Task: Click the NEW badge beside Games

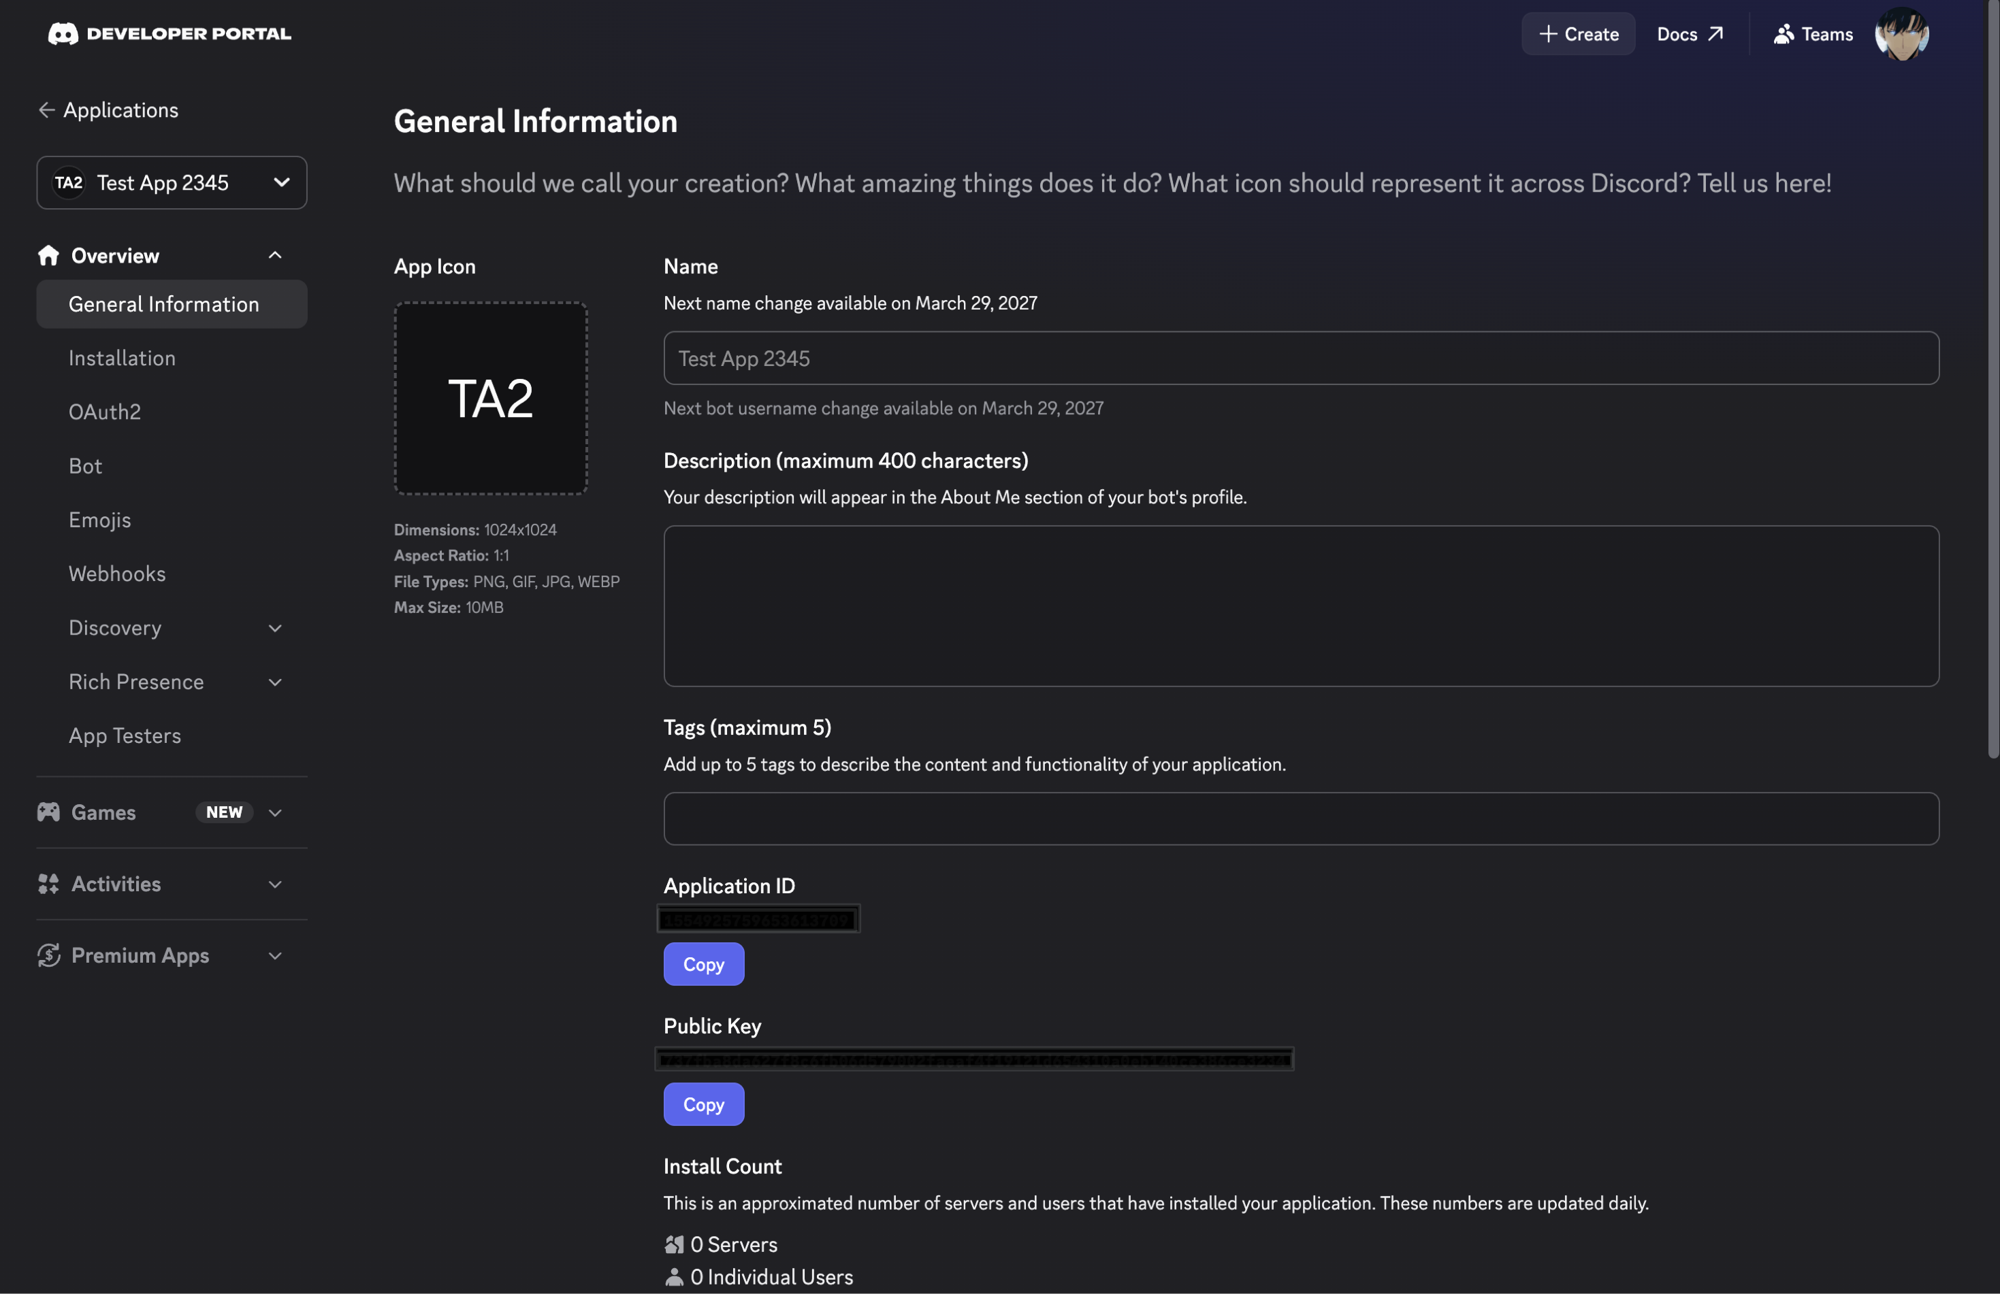Action: [225, 812]
